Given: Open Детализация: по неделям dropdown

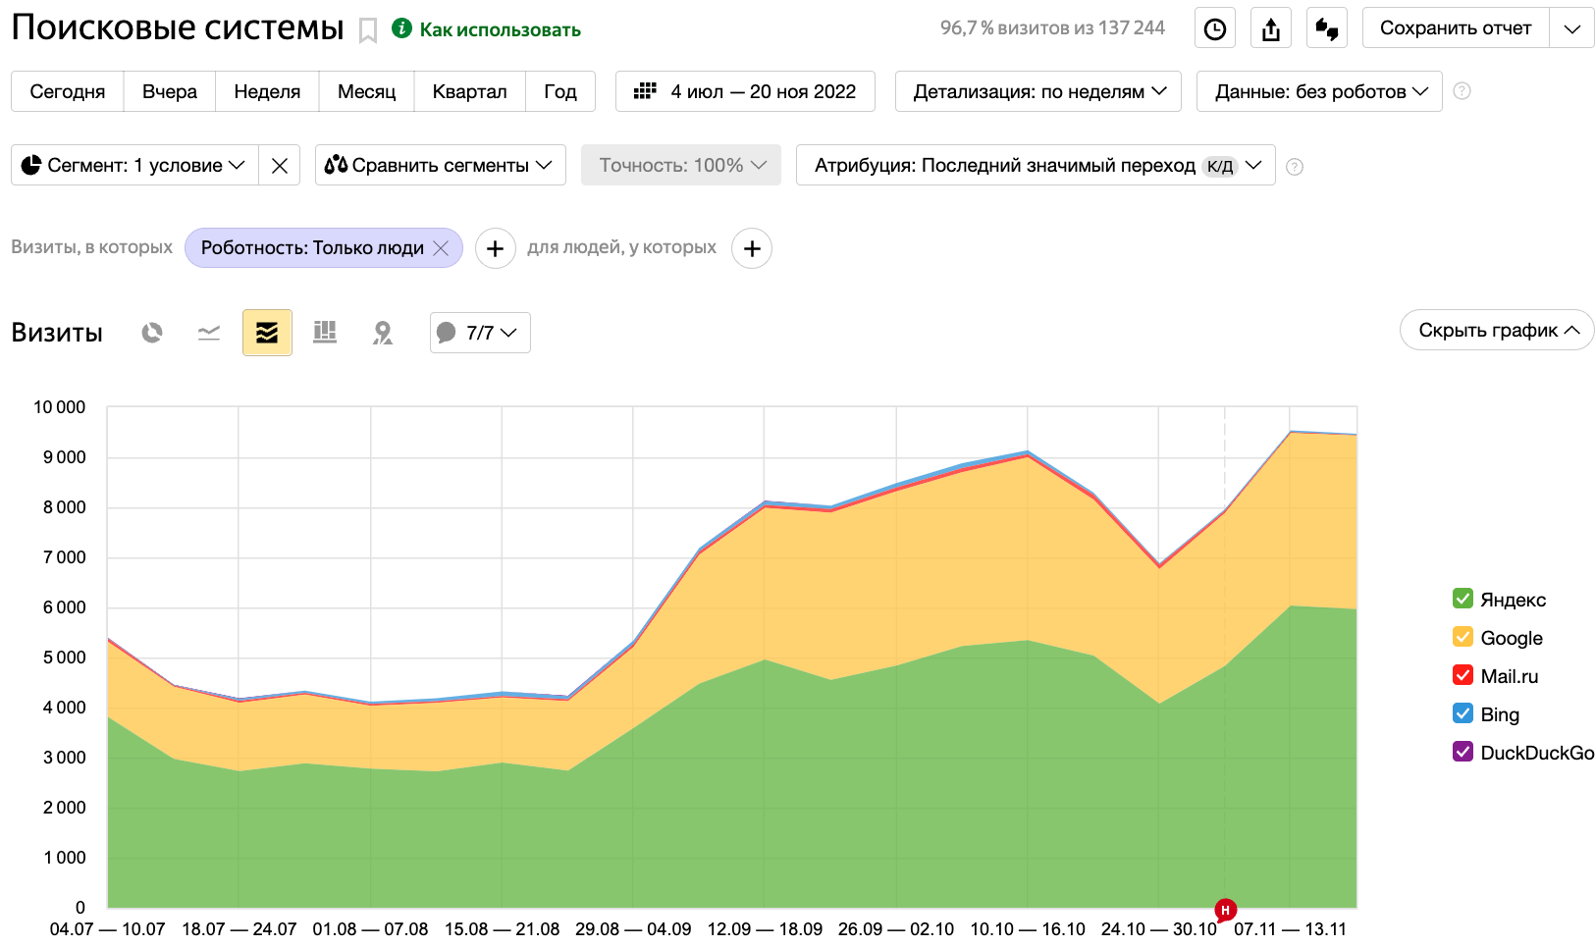Looking at the screenshot, I should [1038, 91].
